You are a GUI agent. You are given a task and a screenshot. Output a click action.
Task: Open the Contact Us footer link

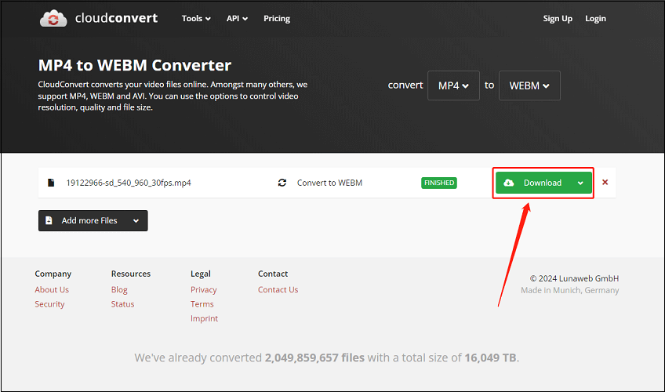[x=278, y=289]
